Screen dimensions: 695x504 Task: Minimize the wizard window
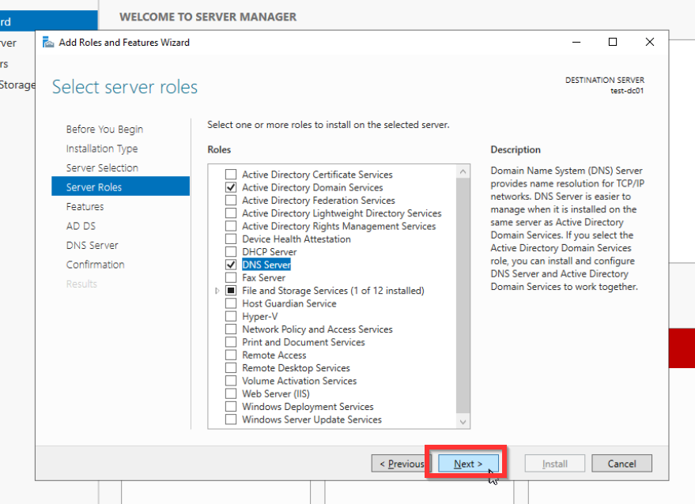(x=576, y=42)
